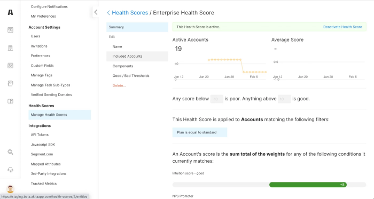The image size is (374, 199).
Task: Click the poor score threshold field
Action: (x=216, y=99)
